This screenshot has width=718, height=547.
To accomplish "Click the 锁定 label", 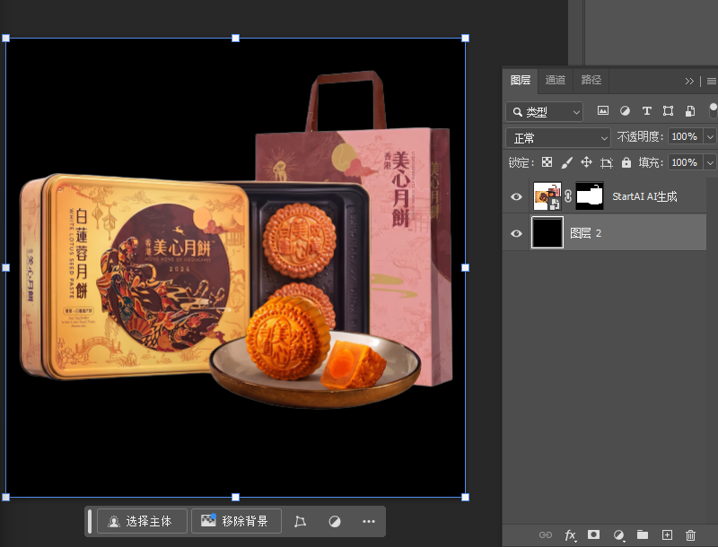I will click(x=521, y=162).
